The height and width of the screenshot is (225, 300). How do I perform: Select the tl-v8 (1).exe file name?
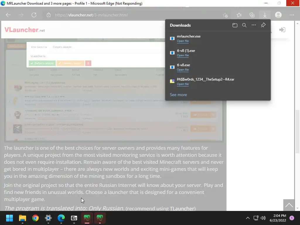[x=186, y=51]
